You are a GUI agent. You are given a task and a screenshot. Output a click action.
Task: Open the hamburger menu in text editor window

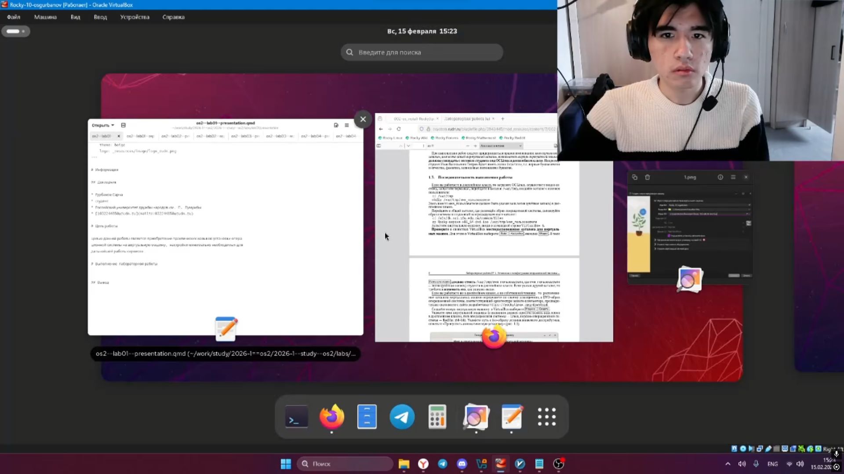(347, 125)
